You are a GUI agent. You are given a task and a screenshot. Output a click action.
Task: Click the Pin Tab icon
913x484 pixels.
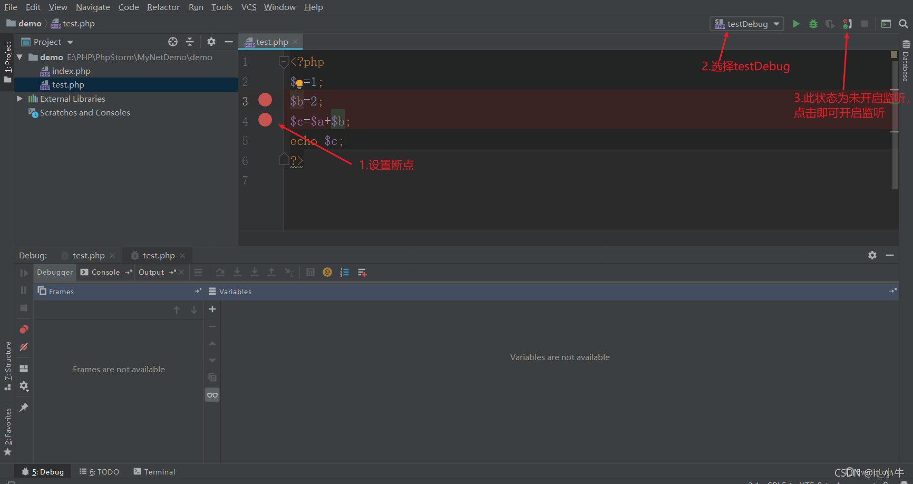click(24, 408)
